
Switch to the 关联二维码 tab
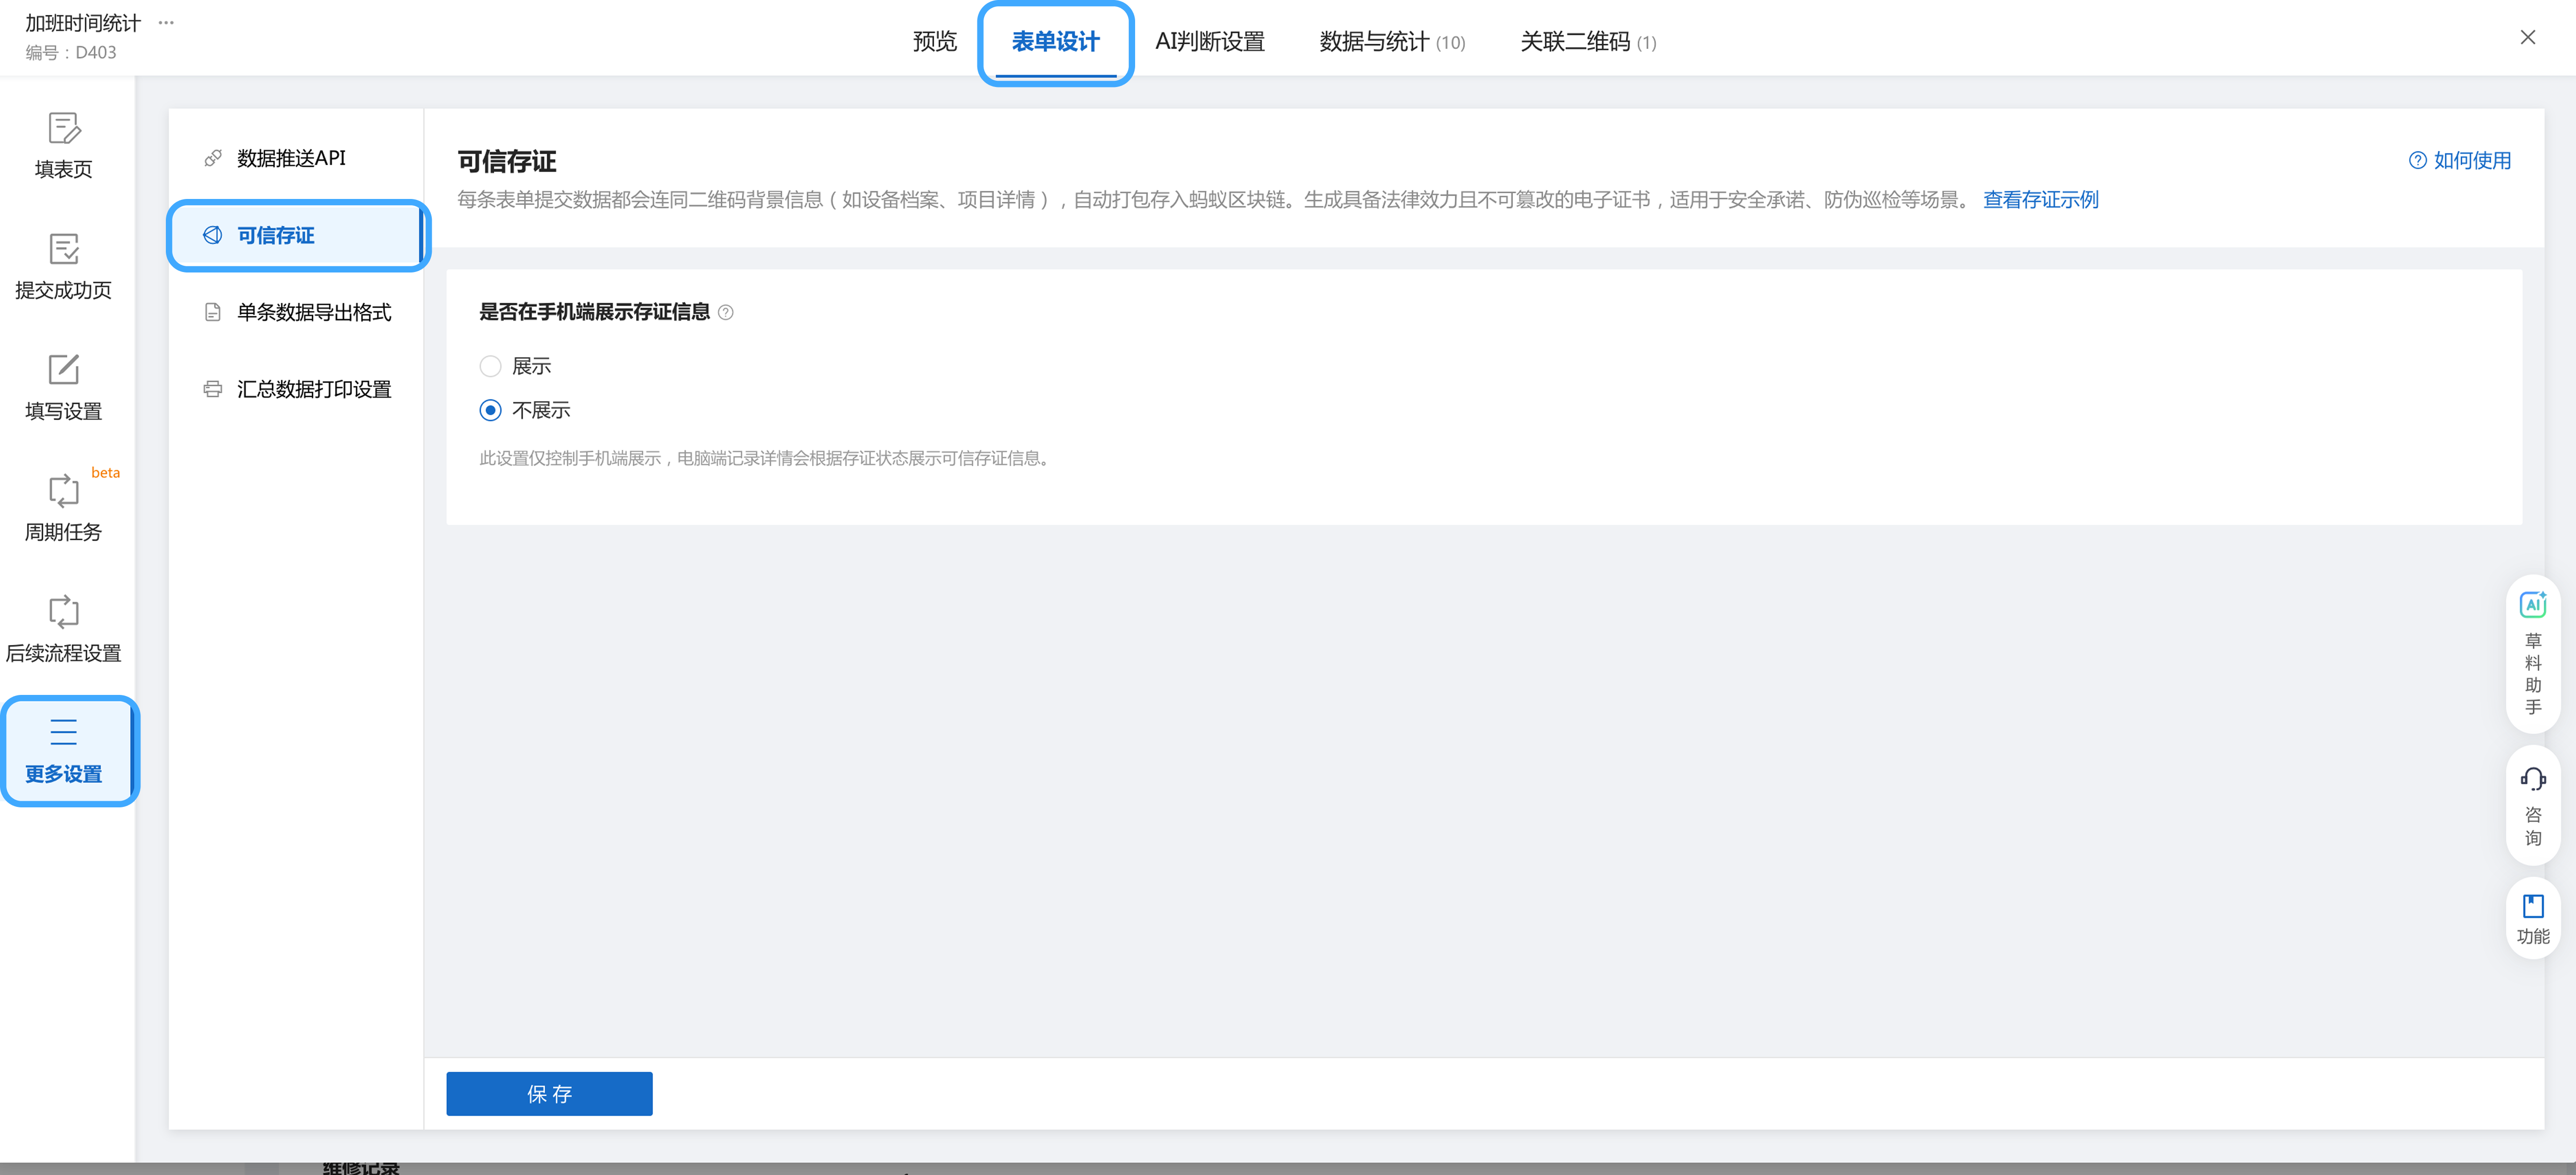(x=1588, y=42)
